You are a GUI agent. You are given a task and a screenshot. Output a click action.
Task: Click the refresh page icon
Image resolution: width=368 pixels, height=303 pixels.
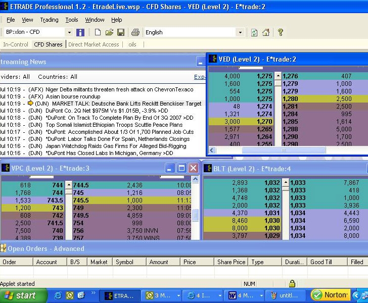[x=254, y=32]
